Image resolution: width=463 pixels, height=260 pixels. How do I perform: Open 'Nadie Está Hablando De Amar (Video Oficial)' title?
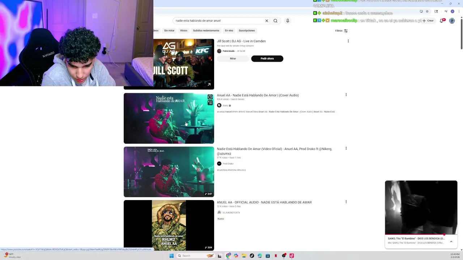click(274, 151)
